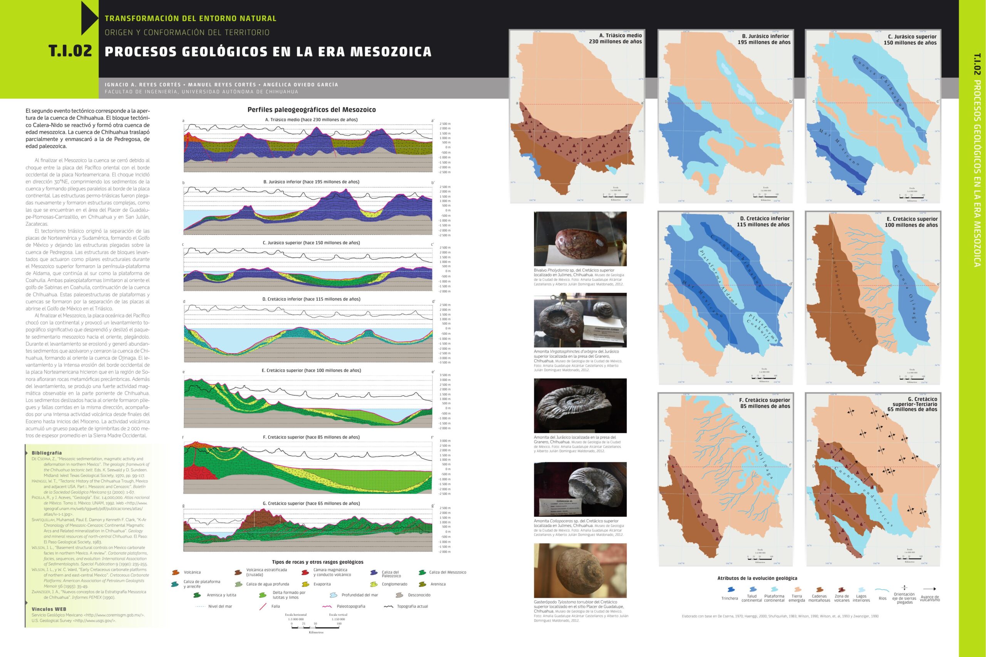The height and width of the screenshot is (657, 986).
Task: Pick the Cadenas montañosas brown swatch
Action: (x=819, y=590)
